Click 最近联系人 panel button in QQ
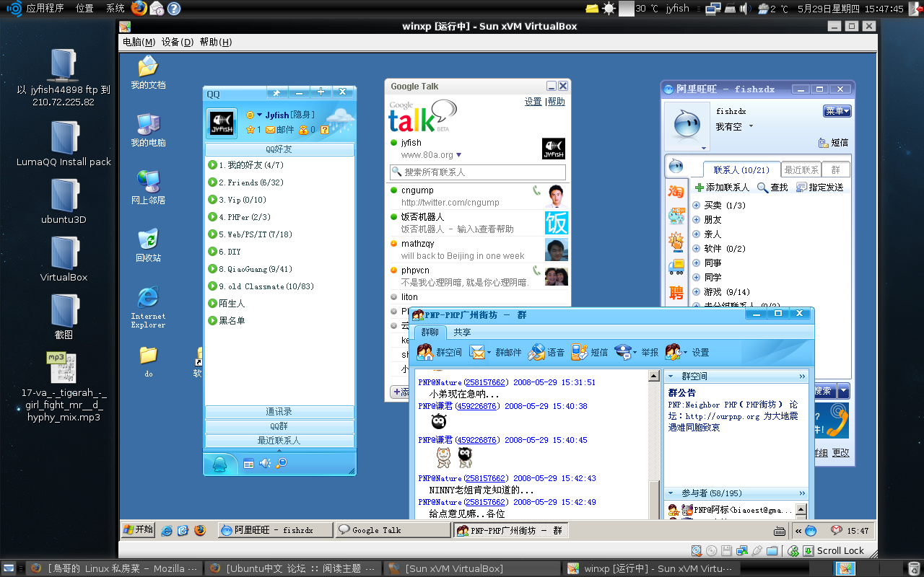 click(x=279, y=441)
